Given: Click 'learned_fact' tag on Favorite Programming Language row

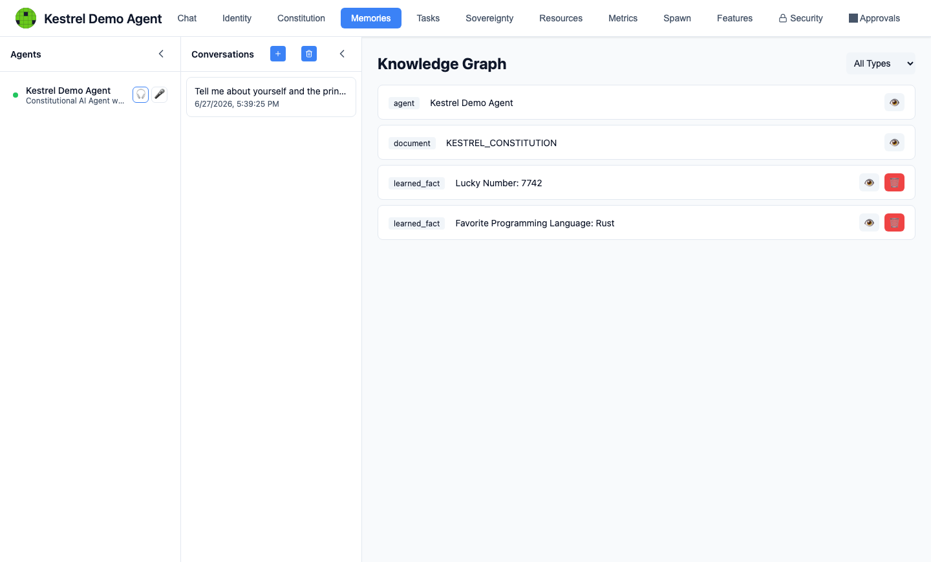Looking at the screenshot, I should pyautogui.click(x=416, y=223).
